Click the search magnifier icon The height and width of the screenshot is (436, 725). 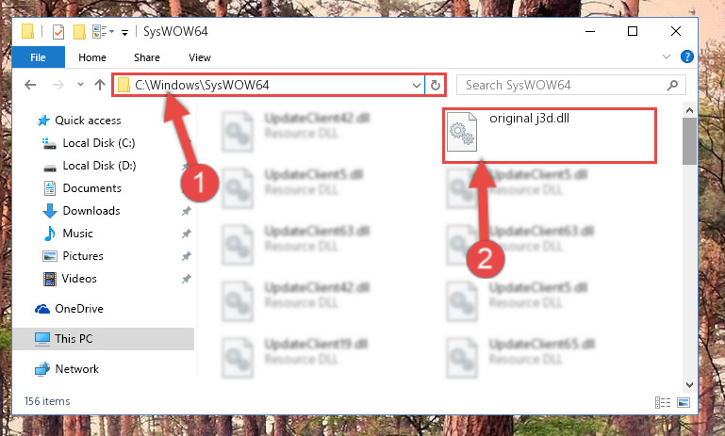point(672,85)
